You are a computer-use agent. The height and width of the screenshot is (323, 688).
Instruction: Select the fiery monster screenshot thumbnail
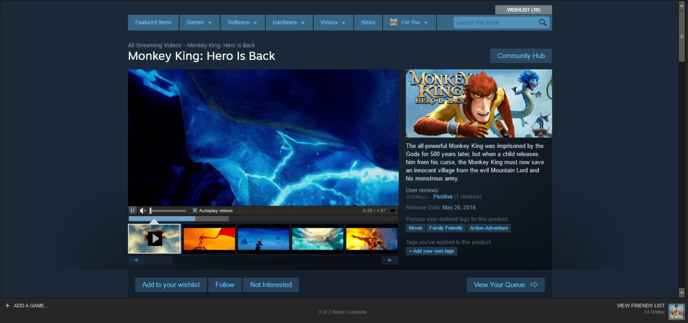coord(372,239)
